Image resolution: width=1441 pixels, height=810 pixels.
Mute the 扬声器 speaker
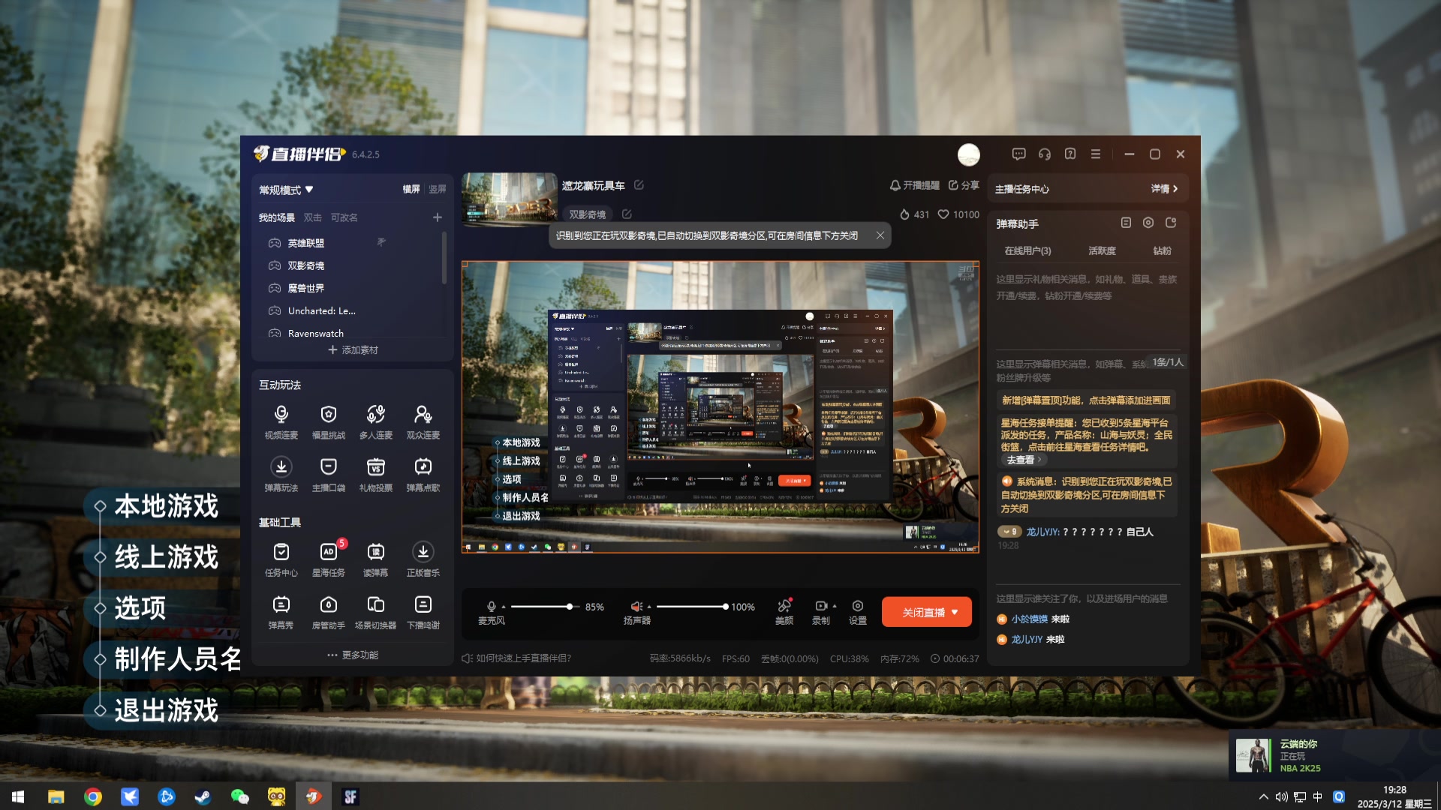(636, 606)
